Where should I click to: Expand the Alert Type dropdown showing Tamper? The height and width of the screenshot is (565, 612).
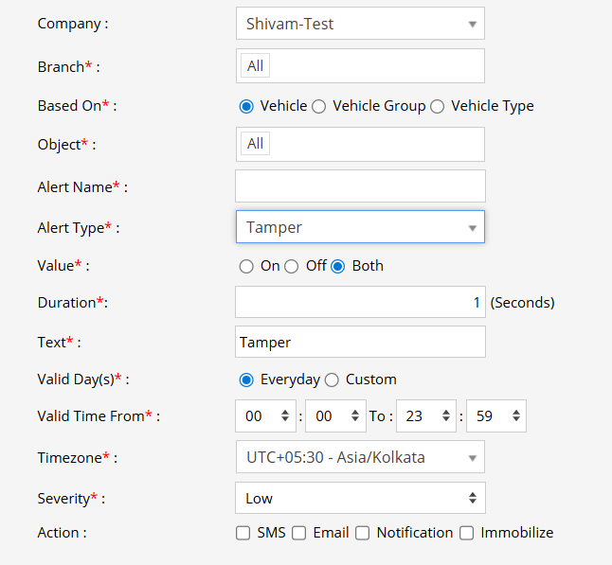[359, 227]
